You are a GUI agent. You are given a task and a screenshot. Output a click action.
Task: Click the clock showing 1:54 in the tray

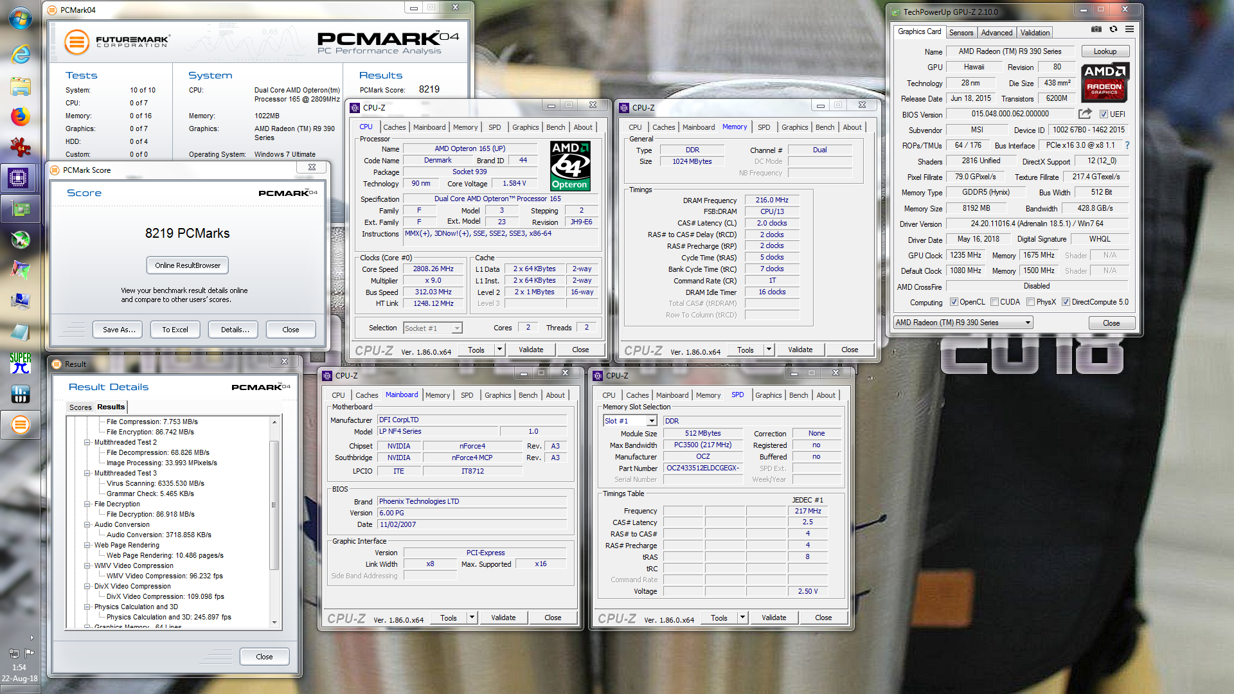[19, 668]
